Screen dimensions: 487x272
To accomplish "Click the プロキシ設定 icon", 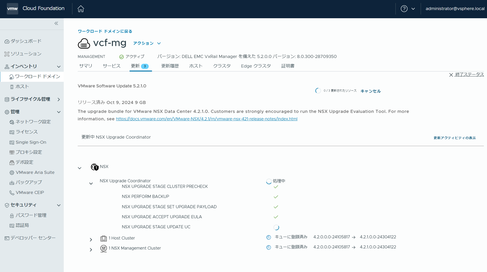I will pyautogui.click(x=12, y=152).
